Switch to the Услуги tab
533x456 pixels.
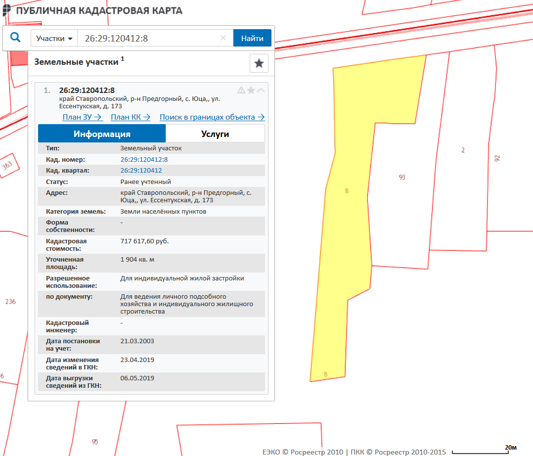point(215,134)
